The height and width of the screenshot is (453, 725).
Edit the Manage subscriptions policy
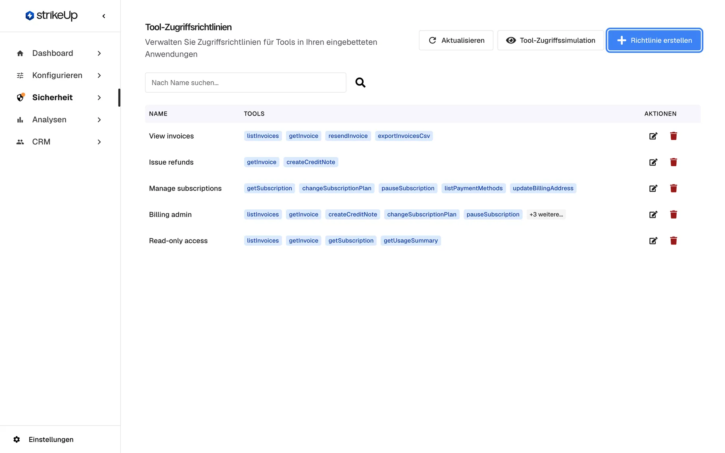[x=653, y=188]
